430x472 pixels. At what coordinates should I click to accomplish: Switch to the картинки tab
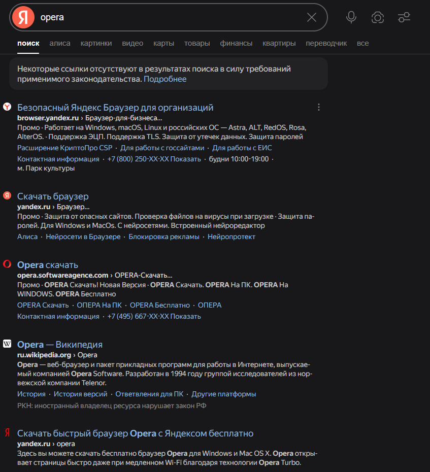pos(96,43)
